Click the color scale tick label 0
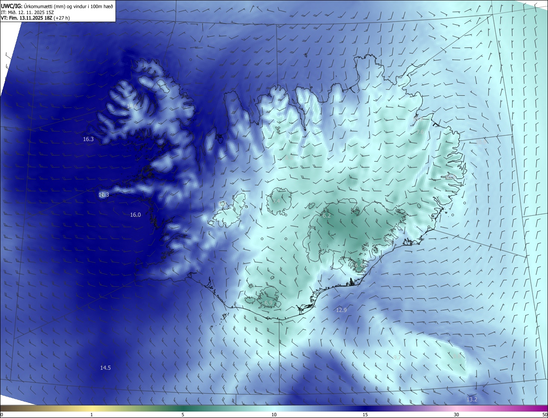This screenshot has width=548, height=418. click(x=2, y=415)
